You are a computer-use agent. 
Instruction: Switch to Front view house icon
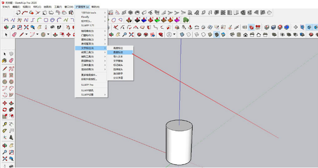(245, 35)
